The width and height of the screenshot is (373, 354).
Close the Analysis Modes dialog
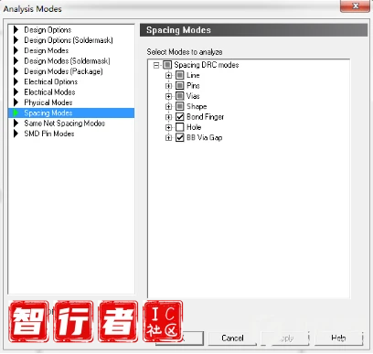[x=355, y=6]
